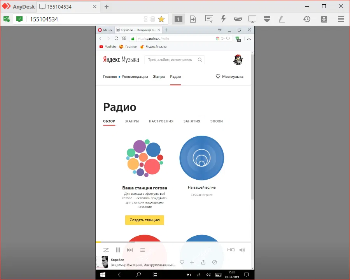Open radio settings sliders icon in player

(x=106, y=250)
